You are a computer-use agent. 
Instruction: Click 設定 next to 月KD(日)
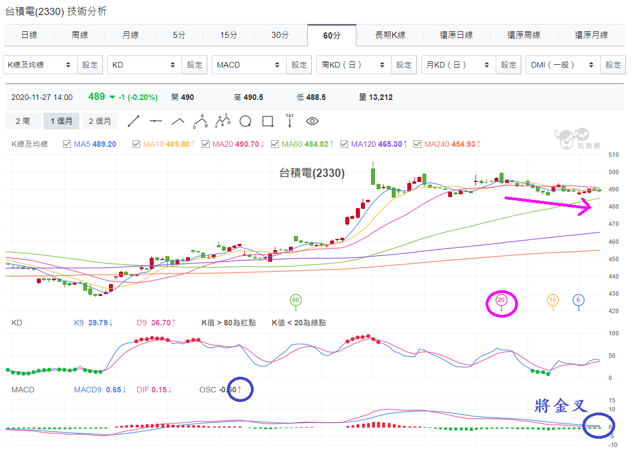(508, 65)
